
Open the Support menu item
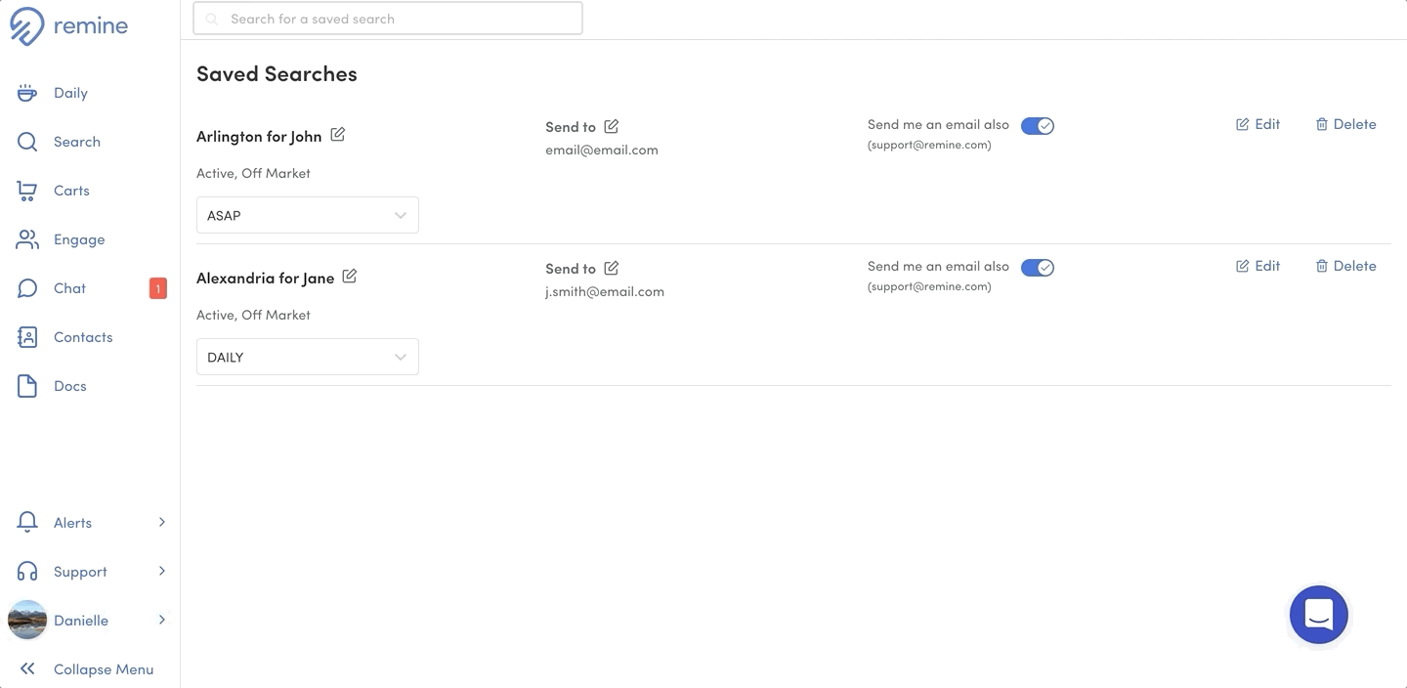click(x=80, y=572)
